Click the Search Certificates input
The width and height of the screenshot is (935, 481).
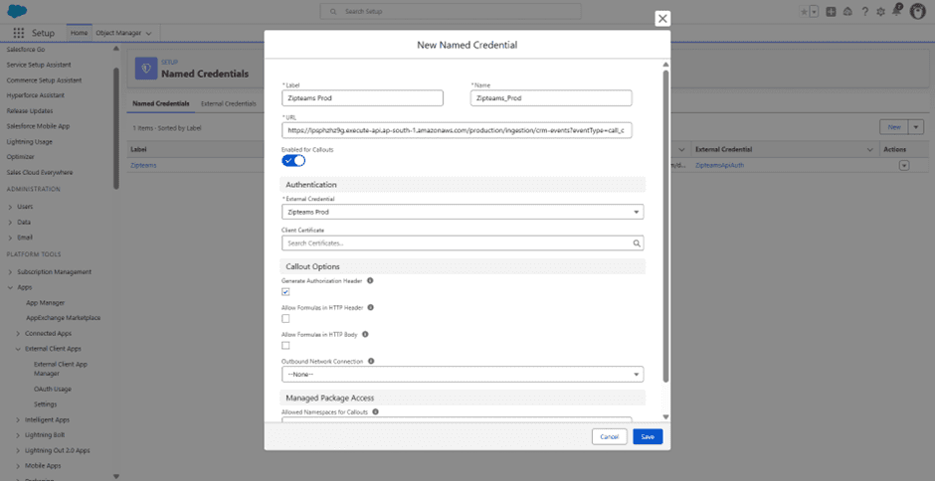pyautogui.click(x=463, y=243)
